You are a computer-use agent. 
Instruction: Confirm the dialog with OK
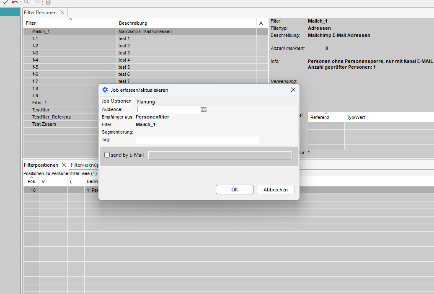(x=234, y=190)
